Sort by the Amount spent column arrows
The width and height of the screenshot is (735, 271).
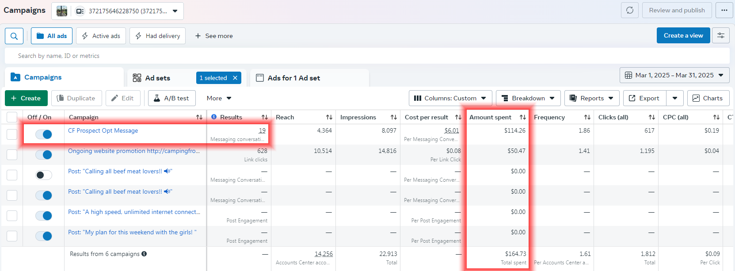point(523,117)
